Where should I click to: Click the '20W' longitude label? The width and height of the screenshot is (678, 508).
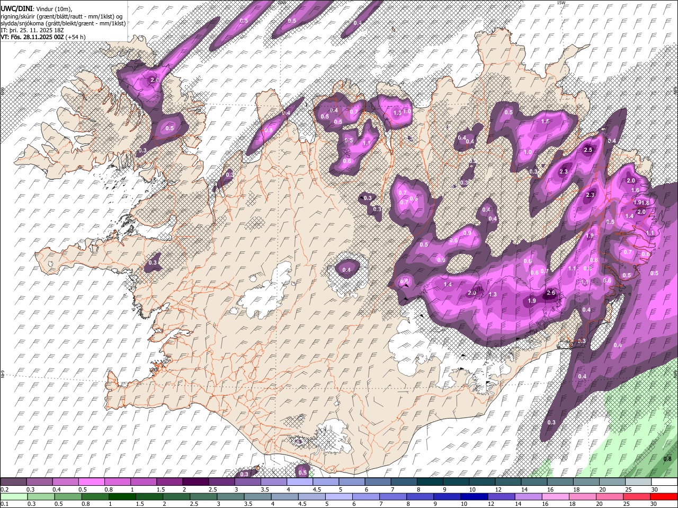pyautogui.click(x=281, y=3)
